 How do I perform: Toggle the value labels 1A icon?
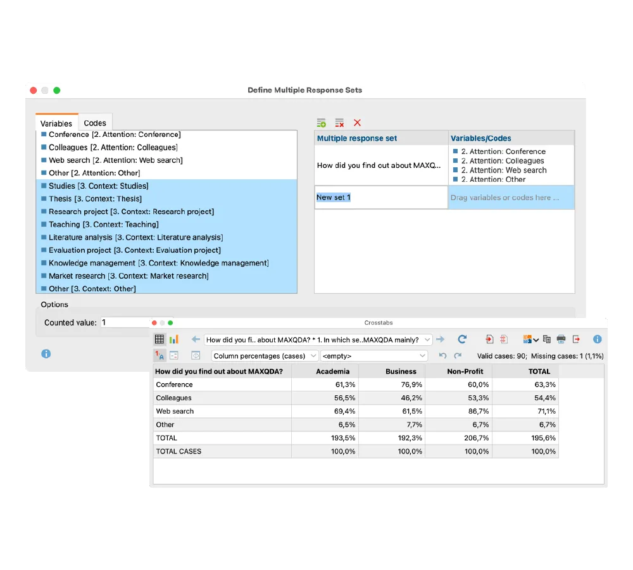pyautogui.click(x=160, y=355)
